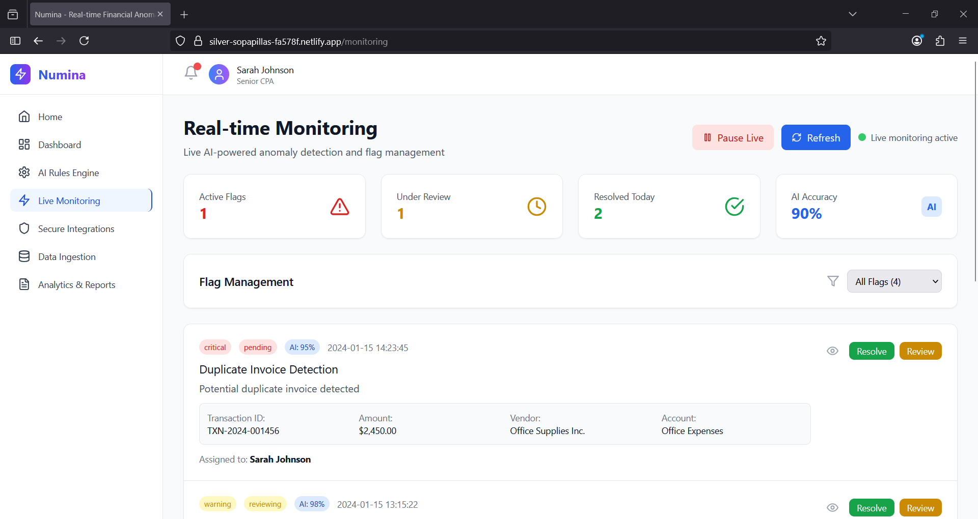Open AI Rules Engine page
The image size is (978, 519).
pos(81,172)
